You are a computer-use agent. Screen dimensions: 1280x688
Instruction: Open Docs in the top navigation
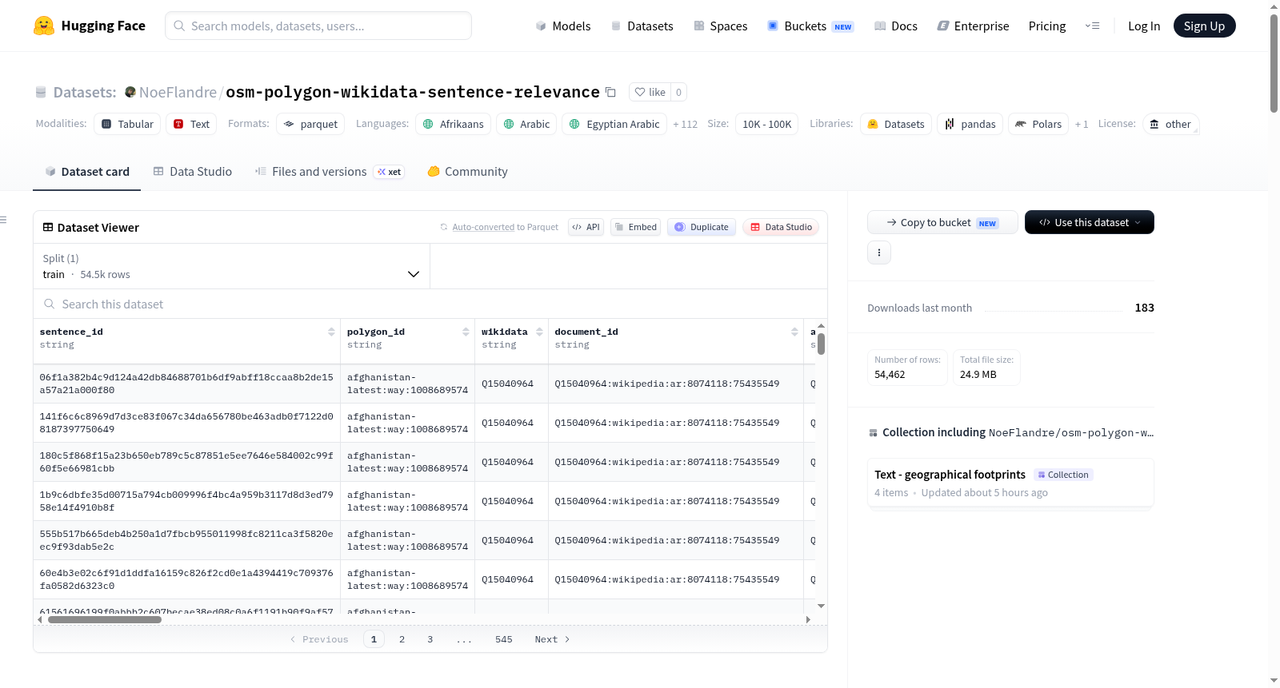tap(895, 26)
